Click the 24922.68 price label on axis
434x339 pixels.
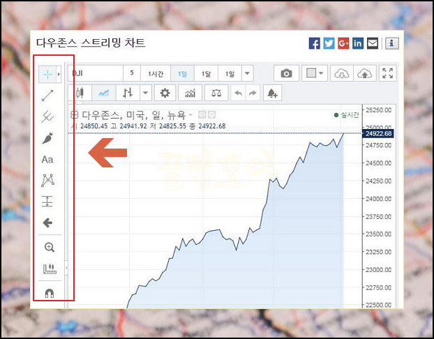378,134
